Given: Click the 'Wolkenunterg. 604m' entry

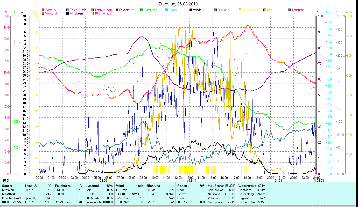Looking at the screenshot, I should (252, 186).
